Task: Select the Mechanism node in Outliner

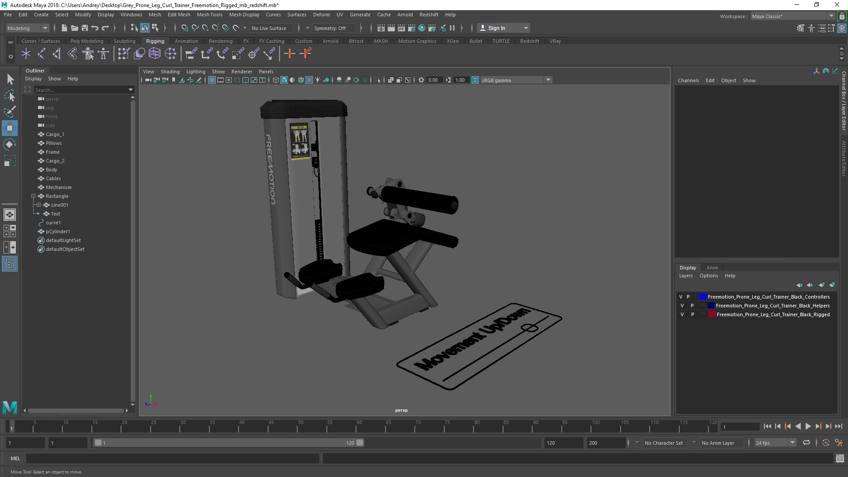Action: pos(59,187)
